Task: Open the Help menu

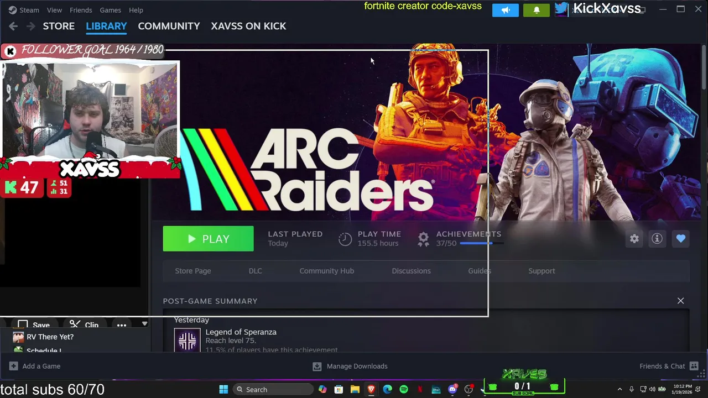Action: (x=136, y=10)
